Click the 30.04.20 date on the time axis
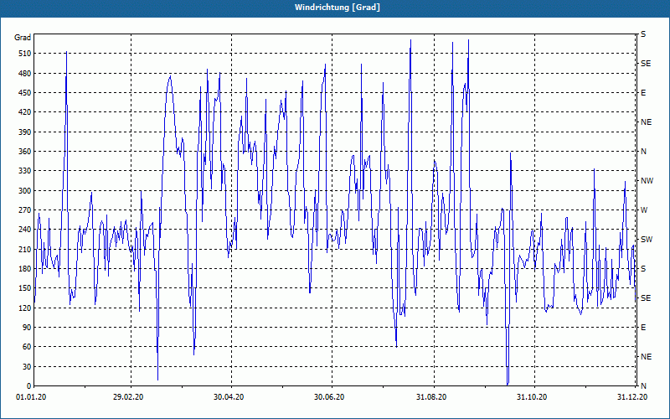 click(229, 397)
